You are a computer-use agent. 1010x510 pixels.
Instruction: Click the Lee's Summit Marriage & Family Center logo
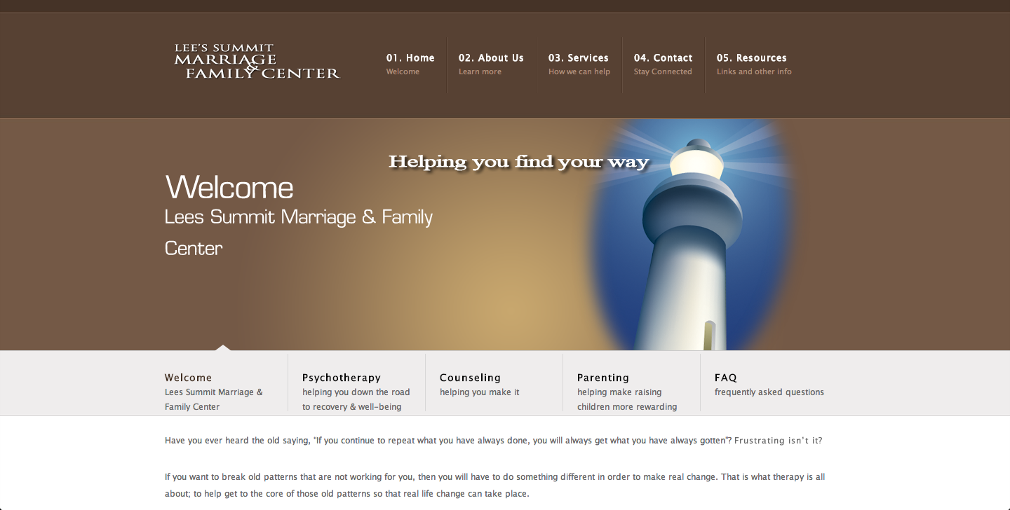257,62
